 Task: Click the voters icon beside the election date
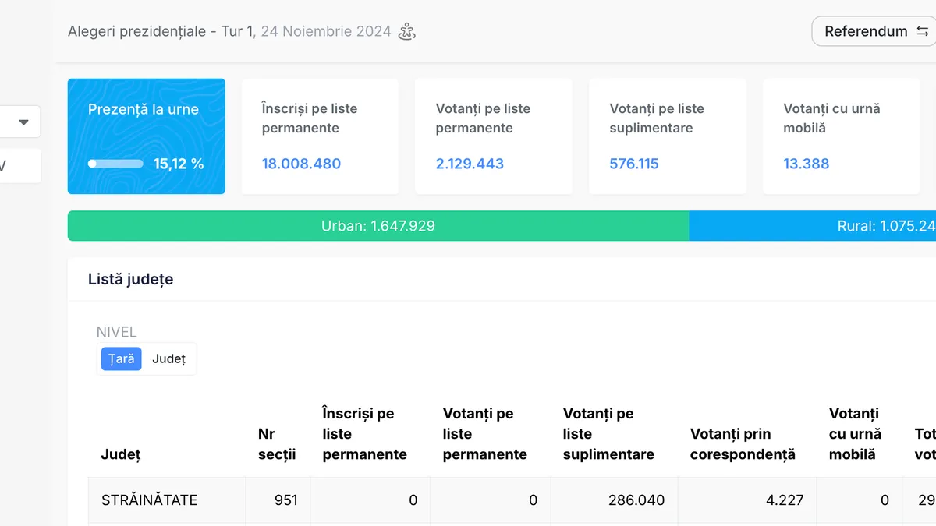click(x=406, y=32)
